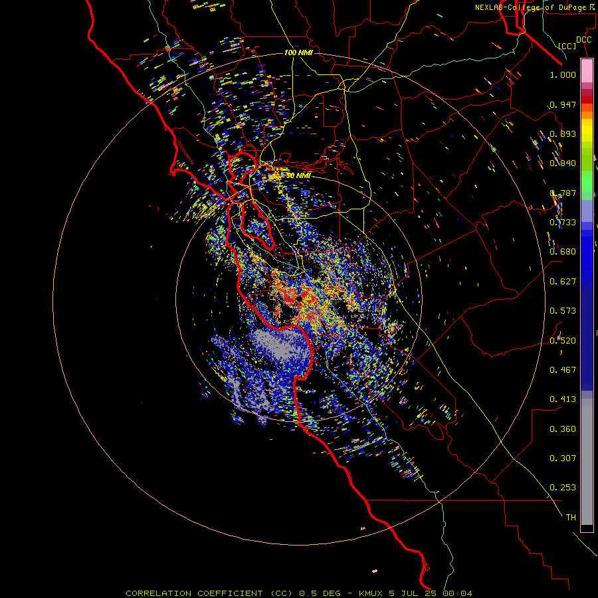The width and height of the screenshot is (598, 598).
Task: Click the yellow segment of color bar
Action: coord(587,130)
